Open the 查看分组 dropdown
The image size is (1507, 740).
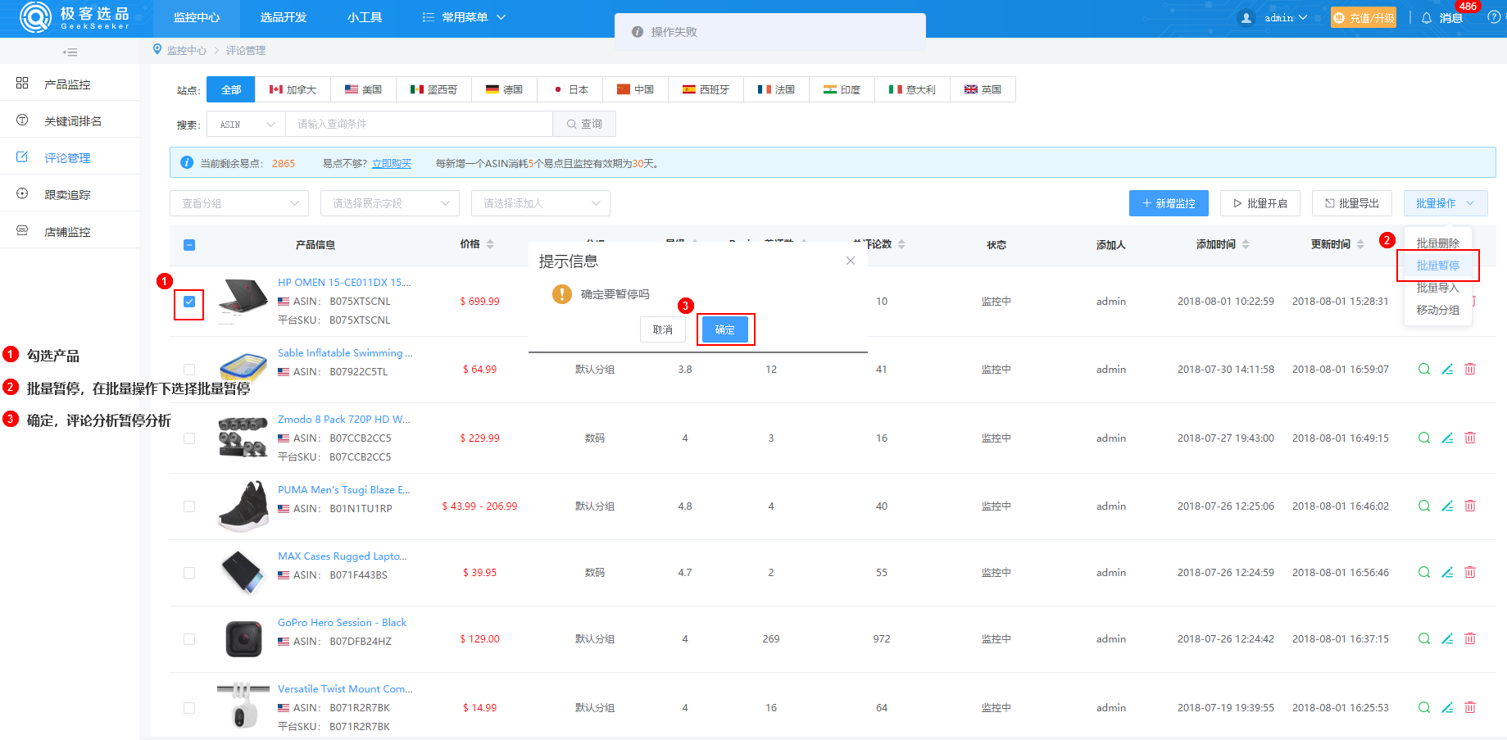[x=239, y=203]
